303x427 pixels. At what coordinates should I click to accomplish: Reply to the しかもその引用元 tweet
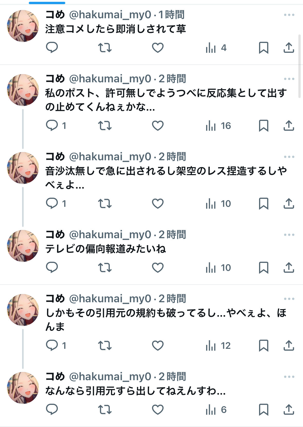[52, 345]
